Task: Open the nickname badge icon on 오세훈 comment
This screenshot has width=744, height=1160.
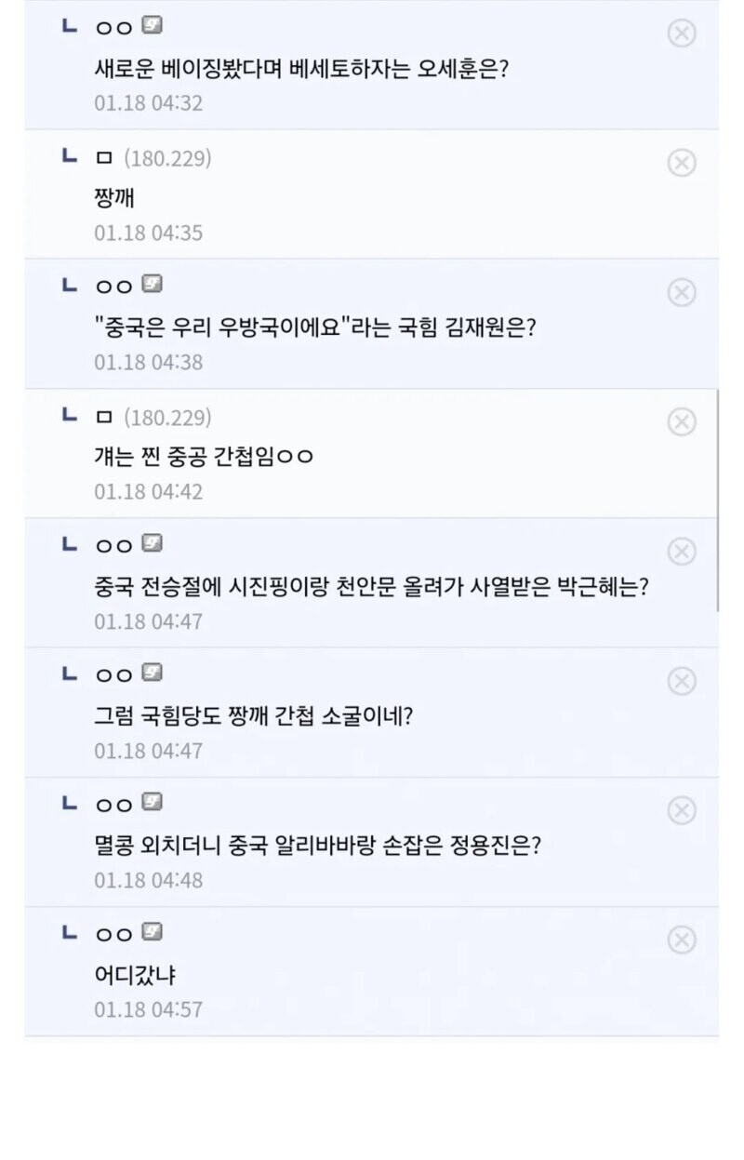Action: coord(152,26)
